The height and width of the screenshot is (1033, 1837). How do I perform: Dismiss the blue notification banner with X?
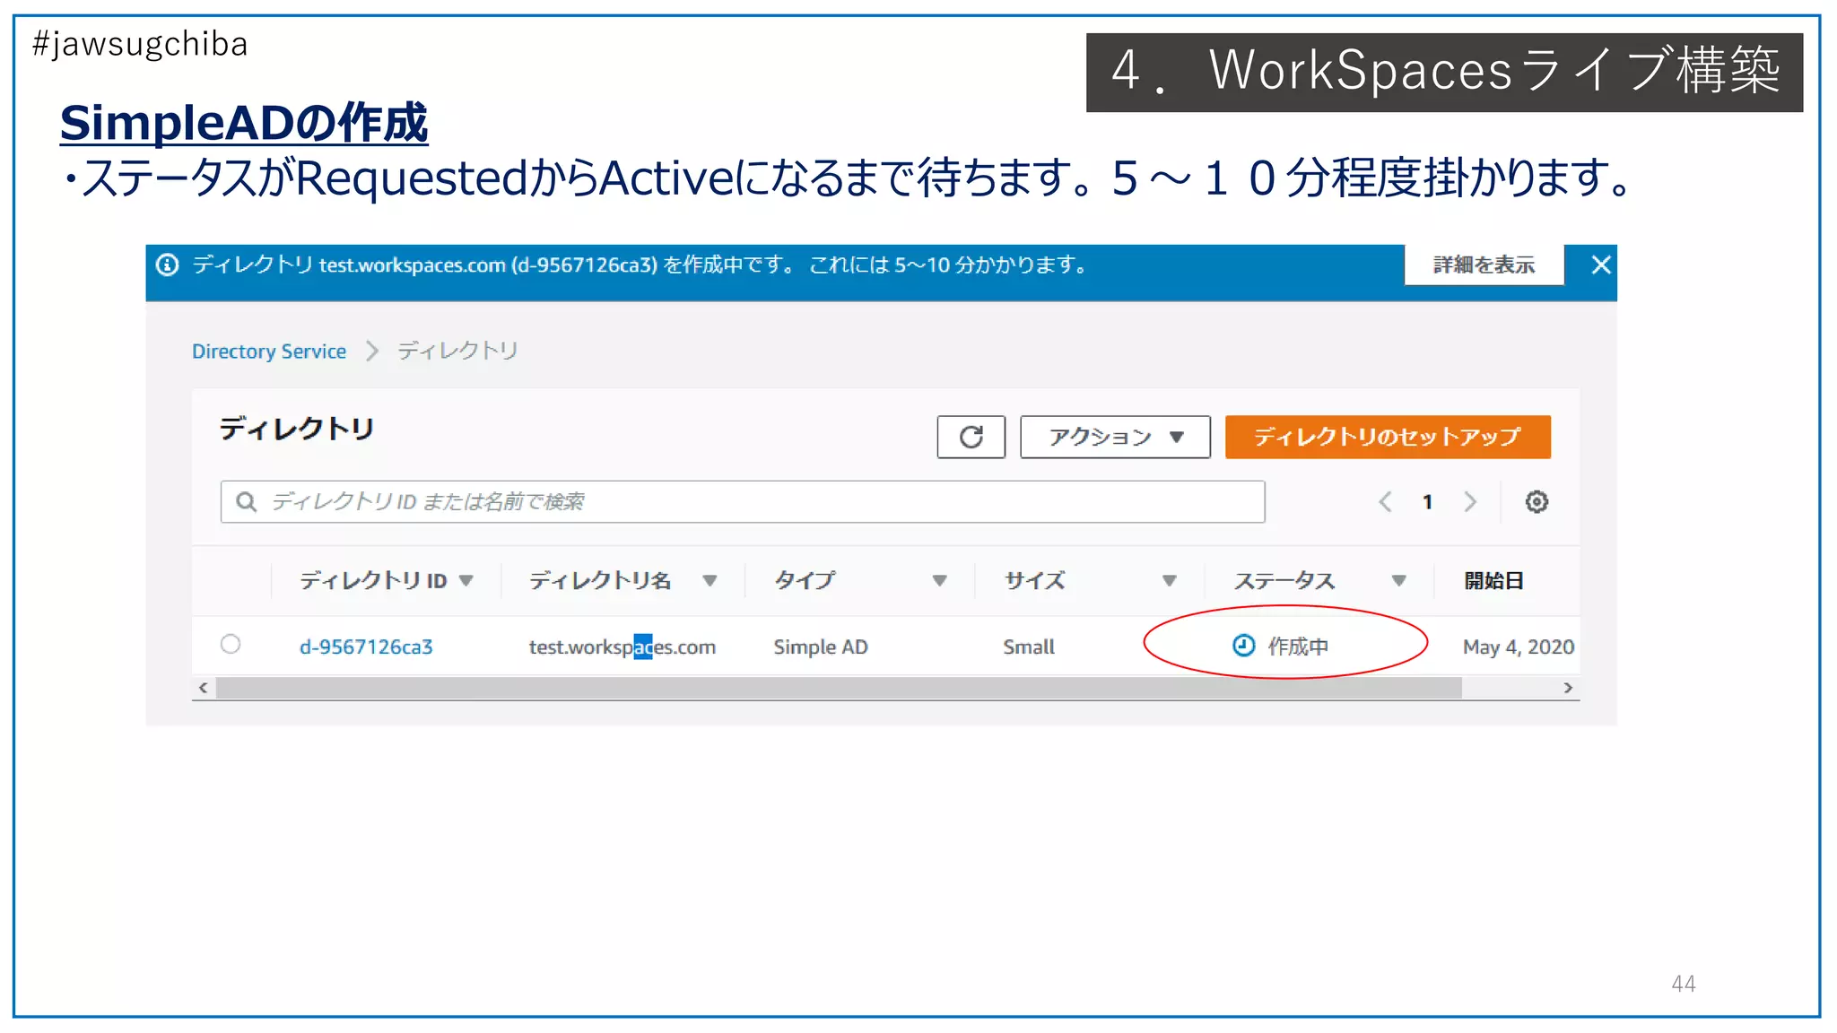1600,265
